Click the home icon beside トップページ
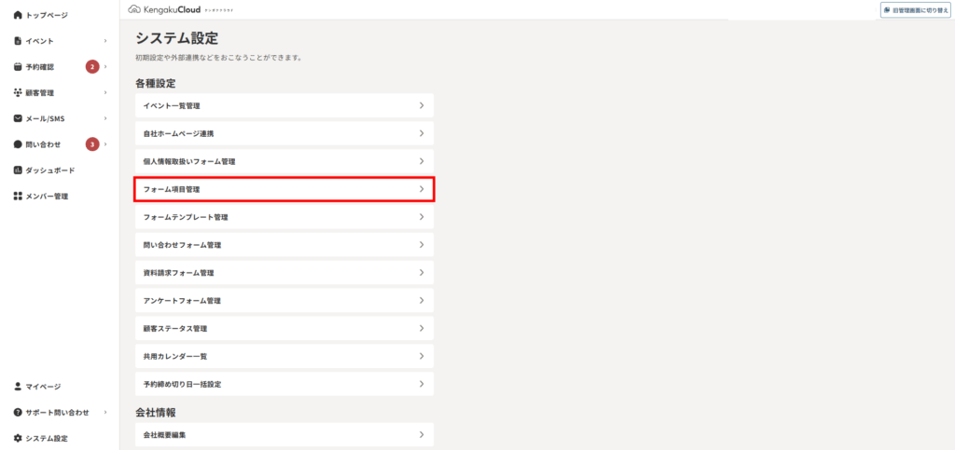 point(18,15)
